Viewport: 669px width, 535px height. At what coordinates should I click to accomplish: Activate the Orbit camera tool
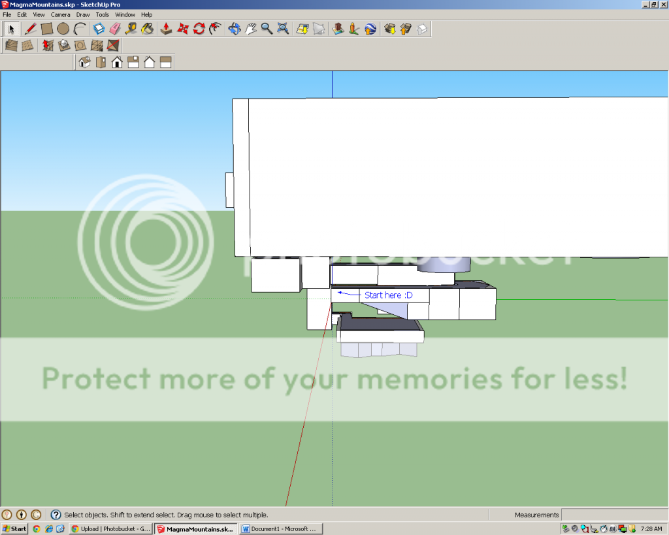click(x=235, y=29)
